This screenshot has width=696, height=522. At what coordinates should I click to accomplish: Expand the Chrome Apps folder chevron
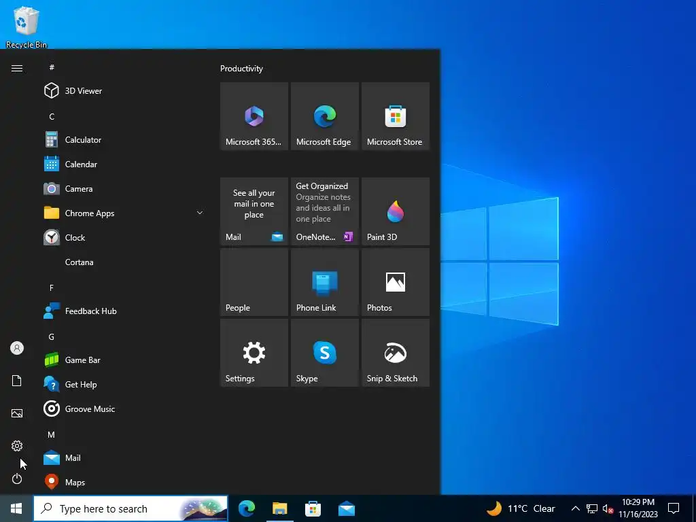click(x=200, y=213)
